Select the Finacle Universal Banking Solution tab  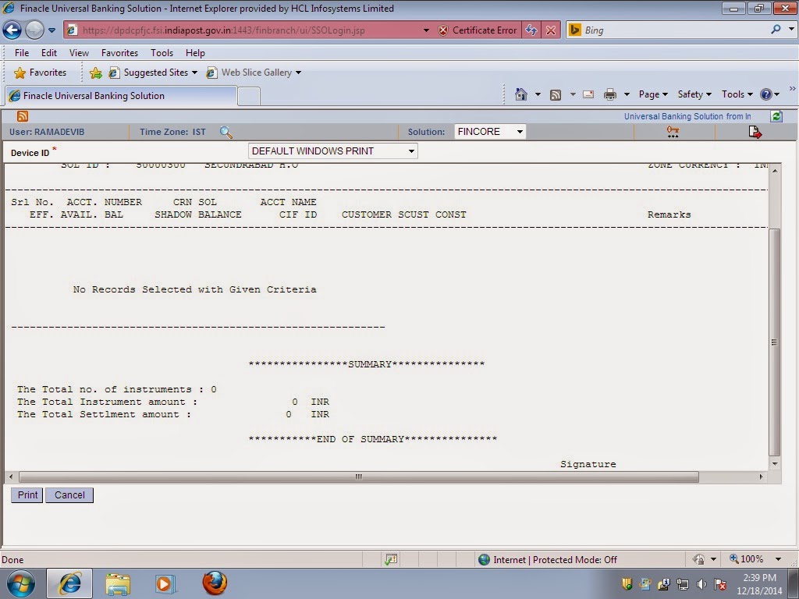pyautogui.click(x=121, y=94)
